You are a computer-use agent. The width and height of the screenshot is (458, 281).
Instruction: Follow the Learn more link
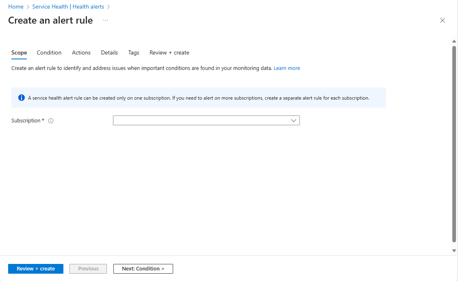[287, 68]
